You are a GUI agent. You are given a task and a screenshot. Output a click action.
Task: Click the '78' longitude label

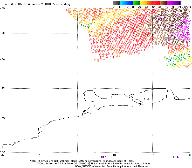tap(40, 155)
